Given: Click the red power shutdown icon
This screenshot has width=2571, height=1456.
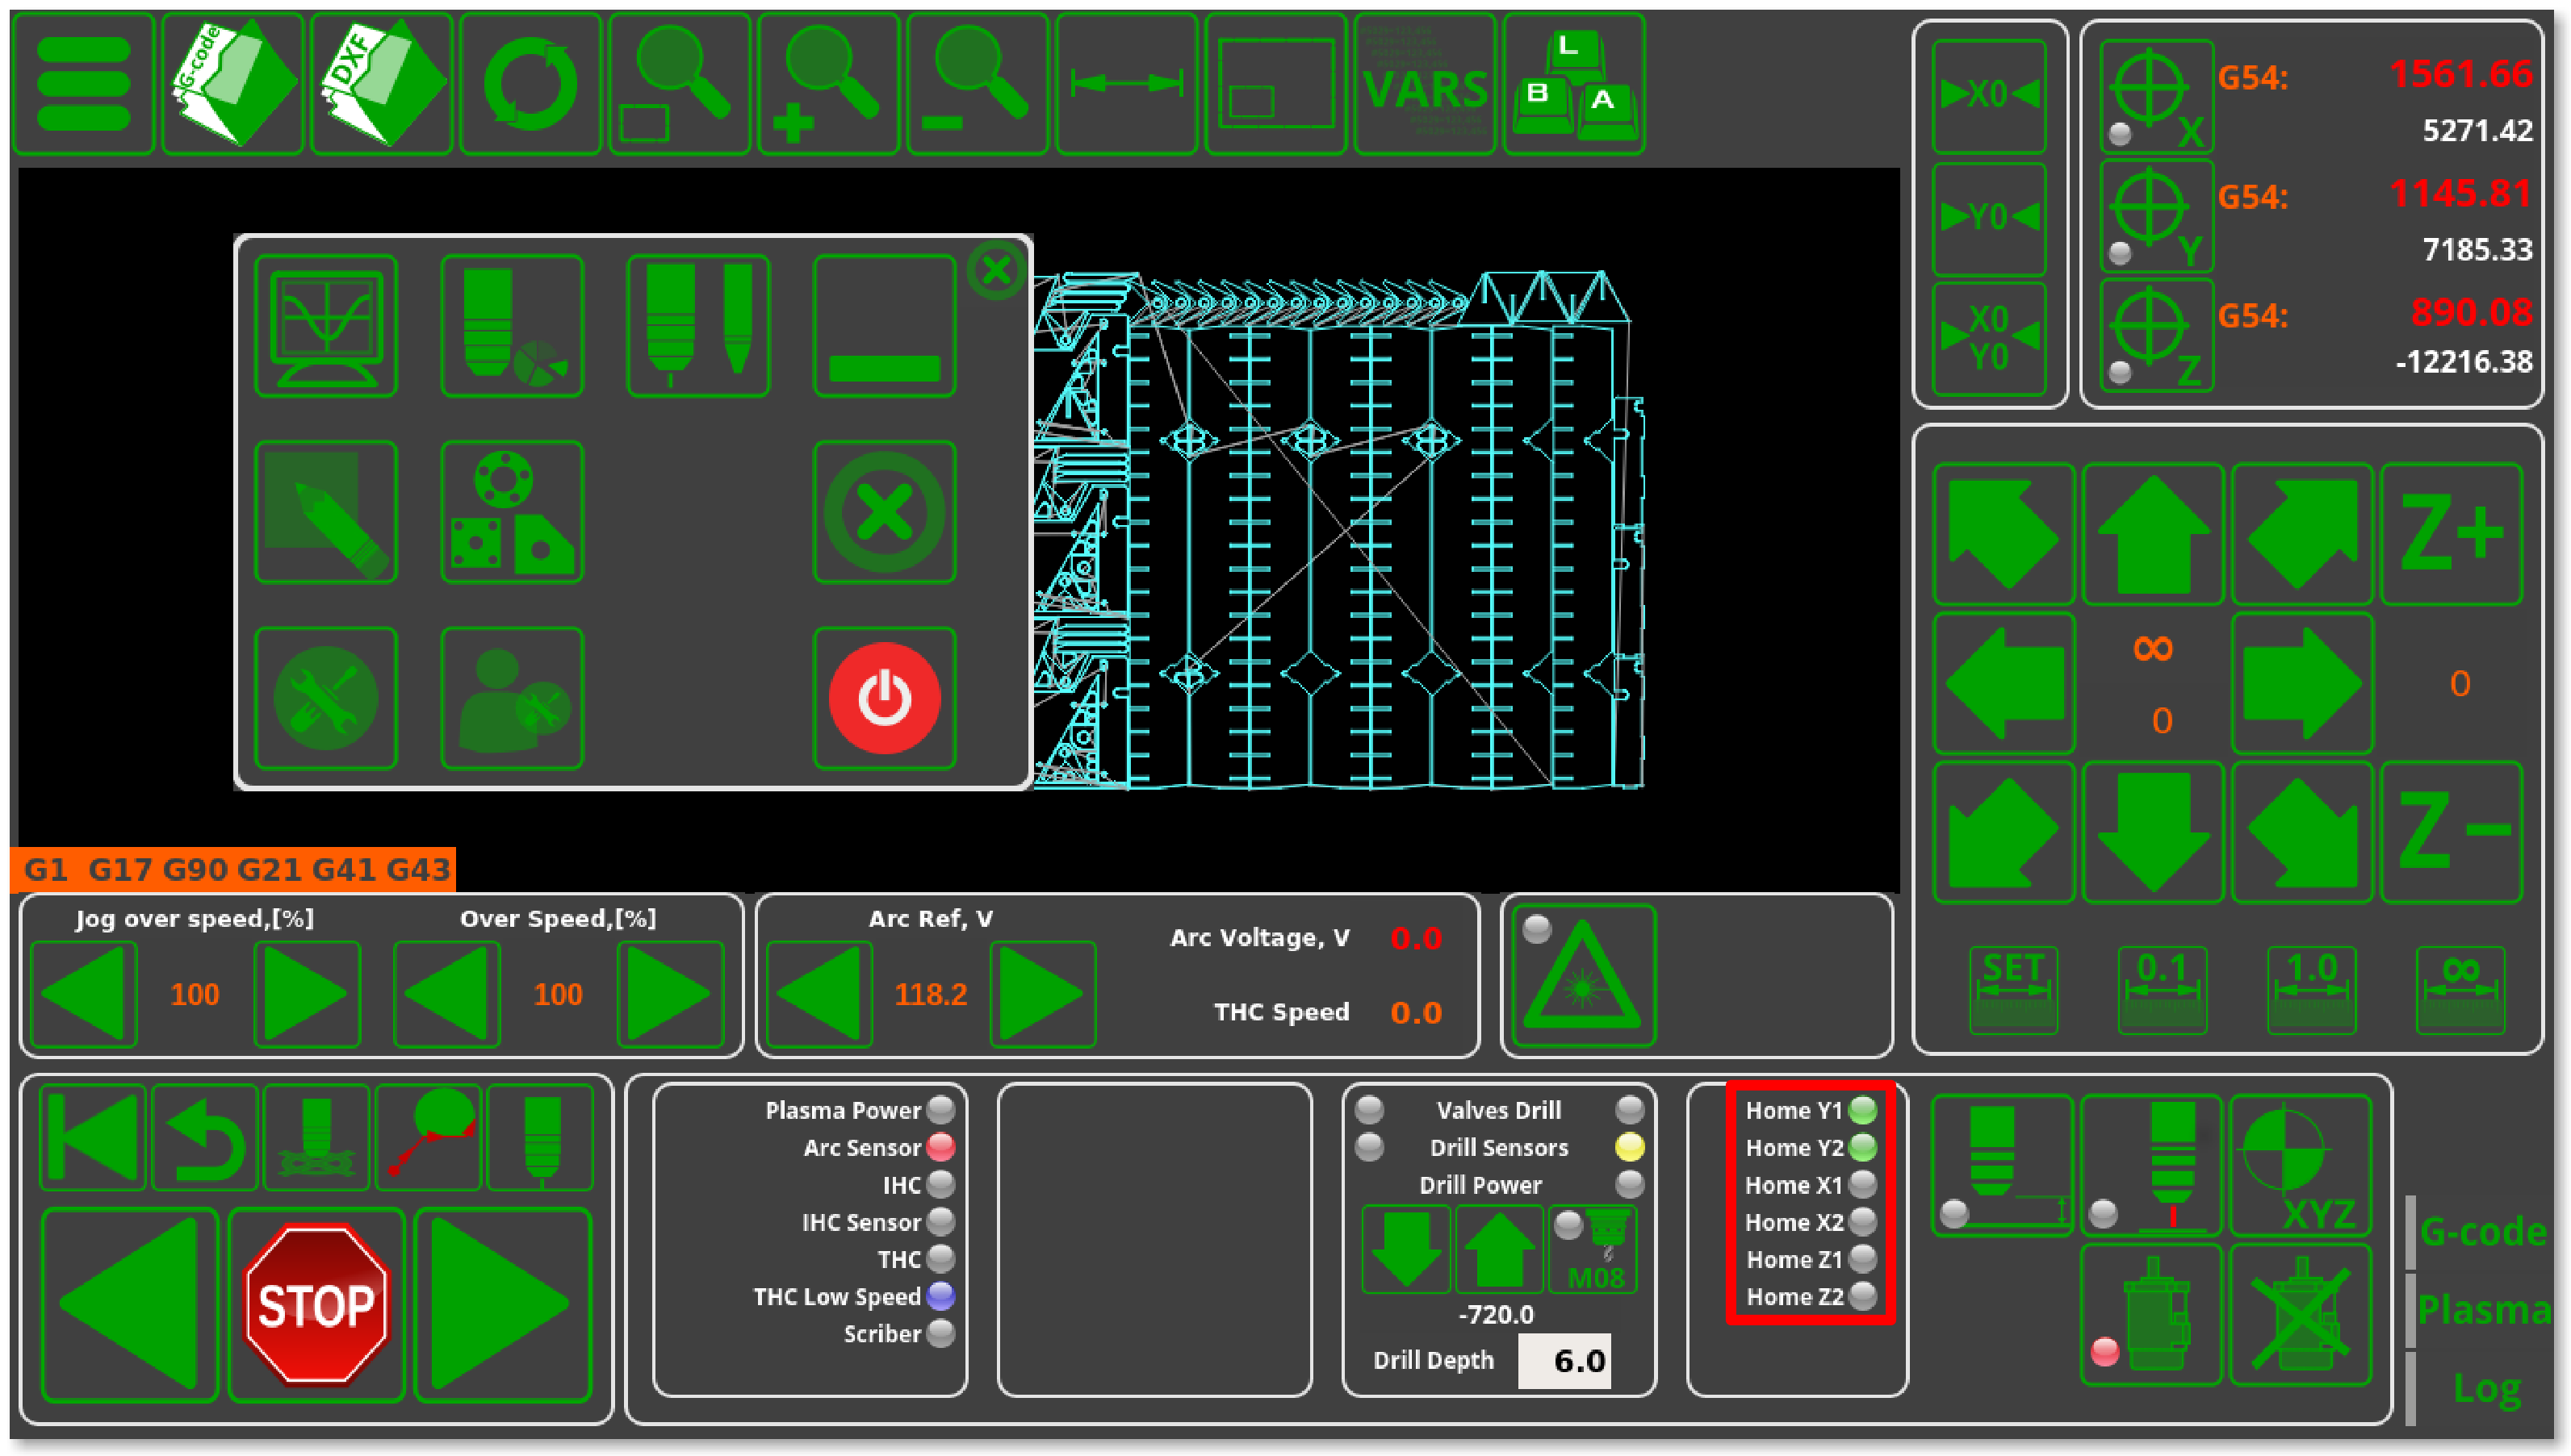Looking at the screenshot, I should click(x=885, y=698).
